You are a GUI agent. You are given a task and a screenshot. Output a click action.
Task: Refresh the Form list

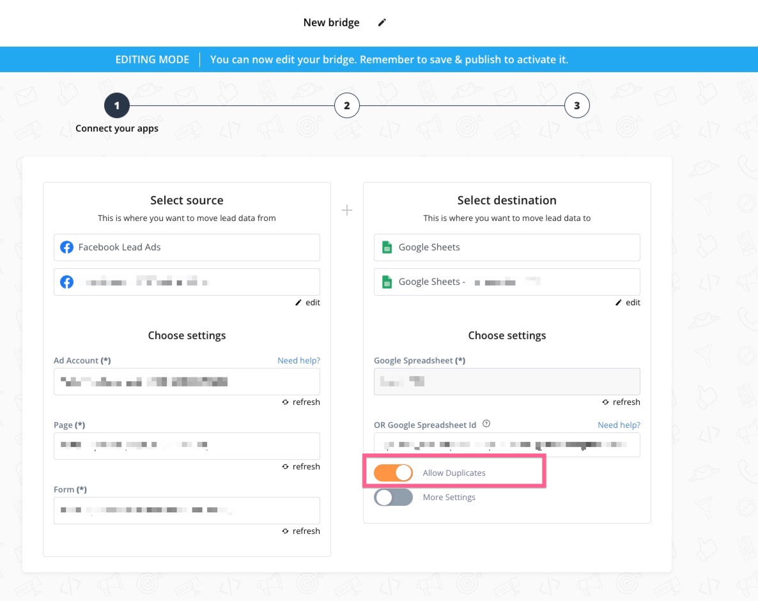pyautogui.click(x=300, y=531)
